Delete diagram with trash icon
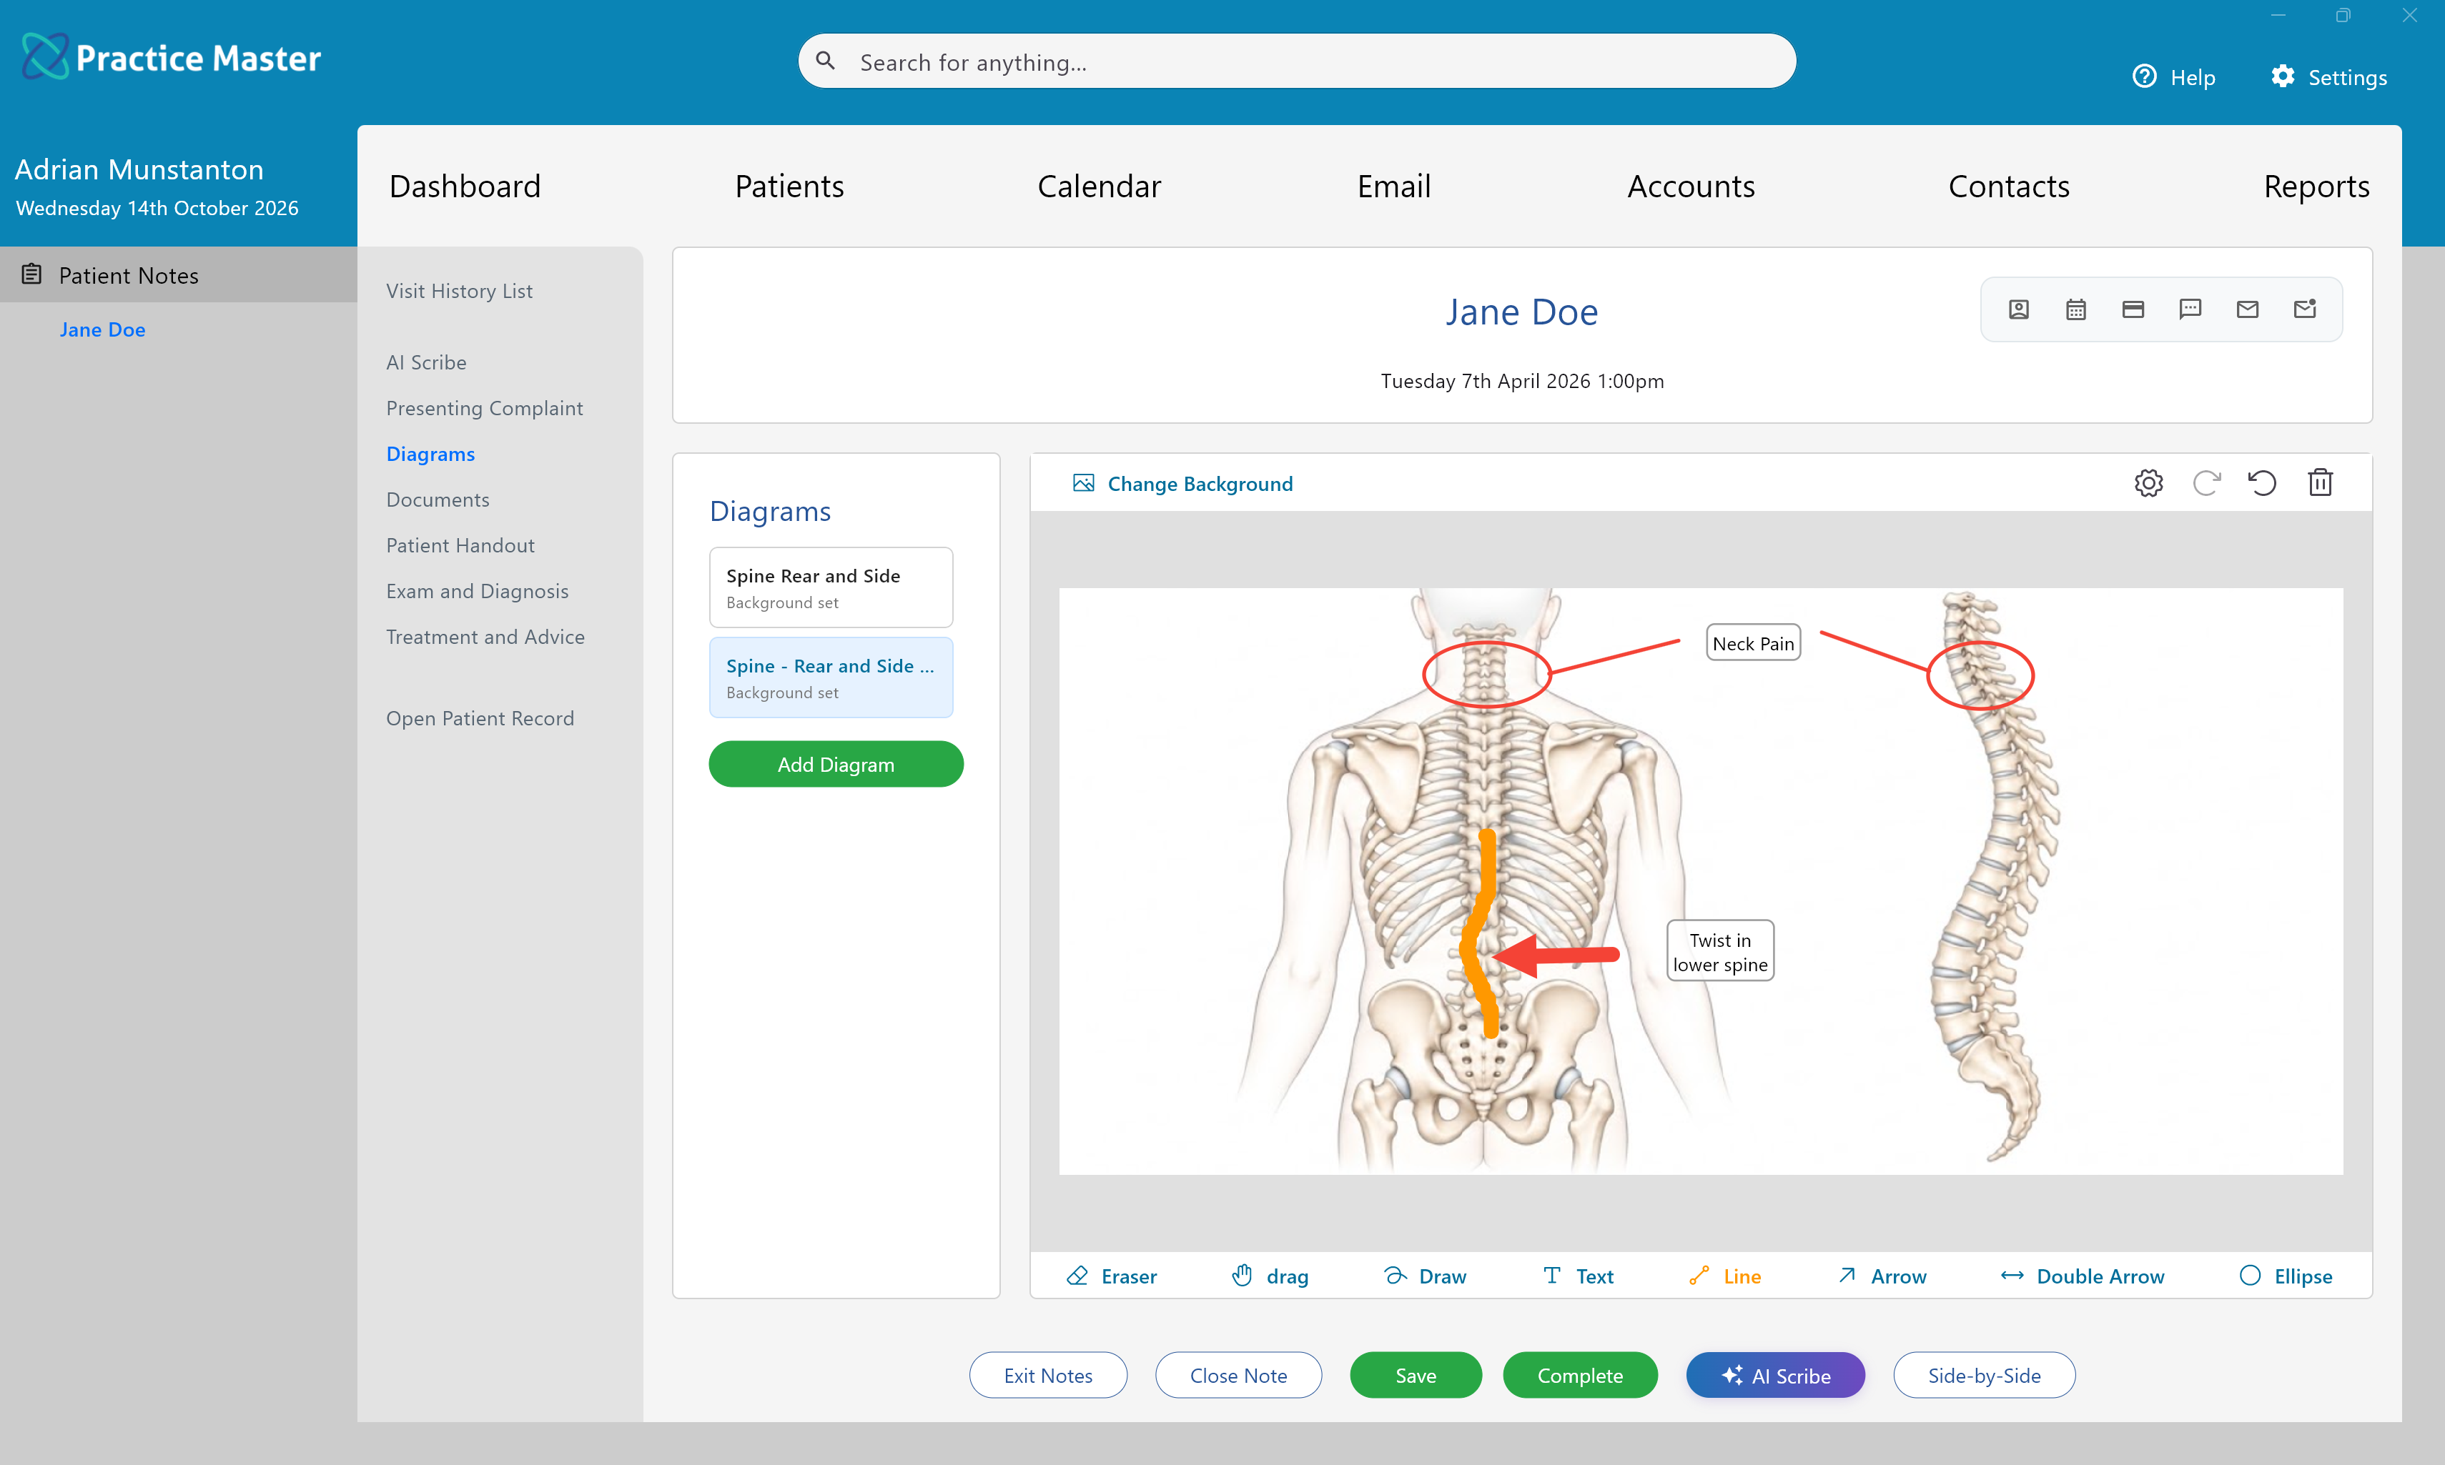2445x1465 pixels. tap(2321, 483)
